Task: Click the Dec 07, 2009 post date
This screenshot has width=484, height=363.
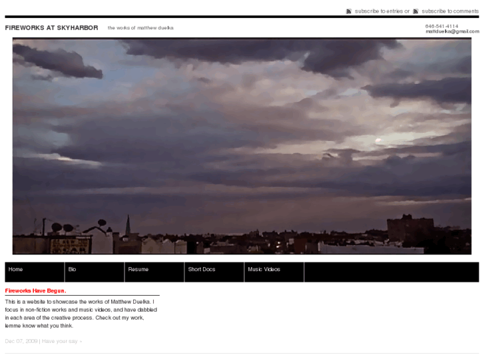Action: (x=21, y=341)
